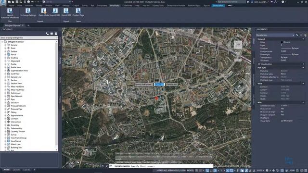Select Building Site in the Toolspace tree

(16, 148)
